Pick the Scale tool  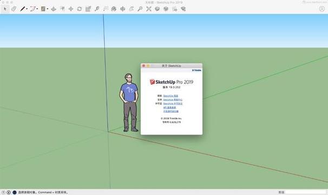point(88,9)
